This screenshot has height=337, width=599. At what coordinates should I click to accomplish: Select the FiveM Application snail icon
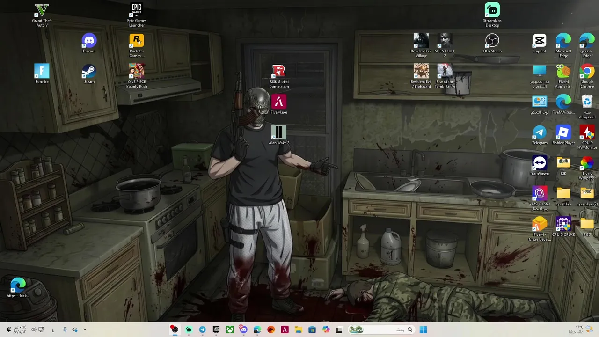click(x=563, y=76)
